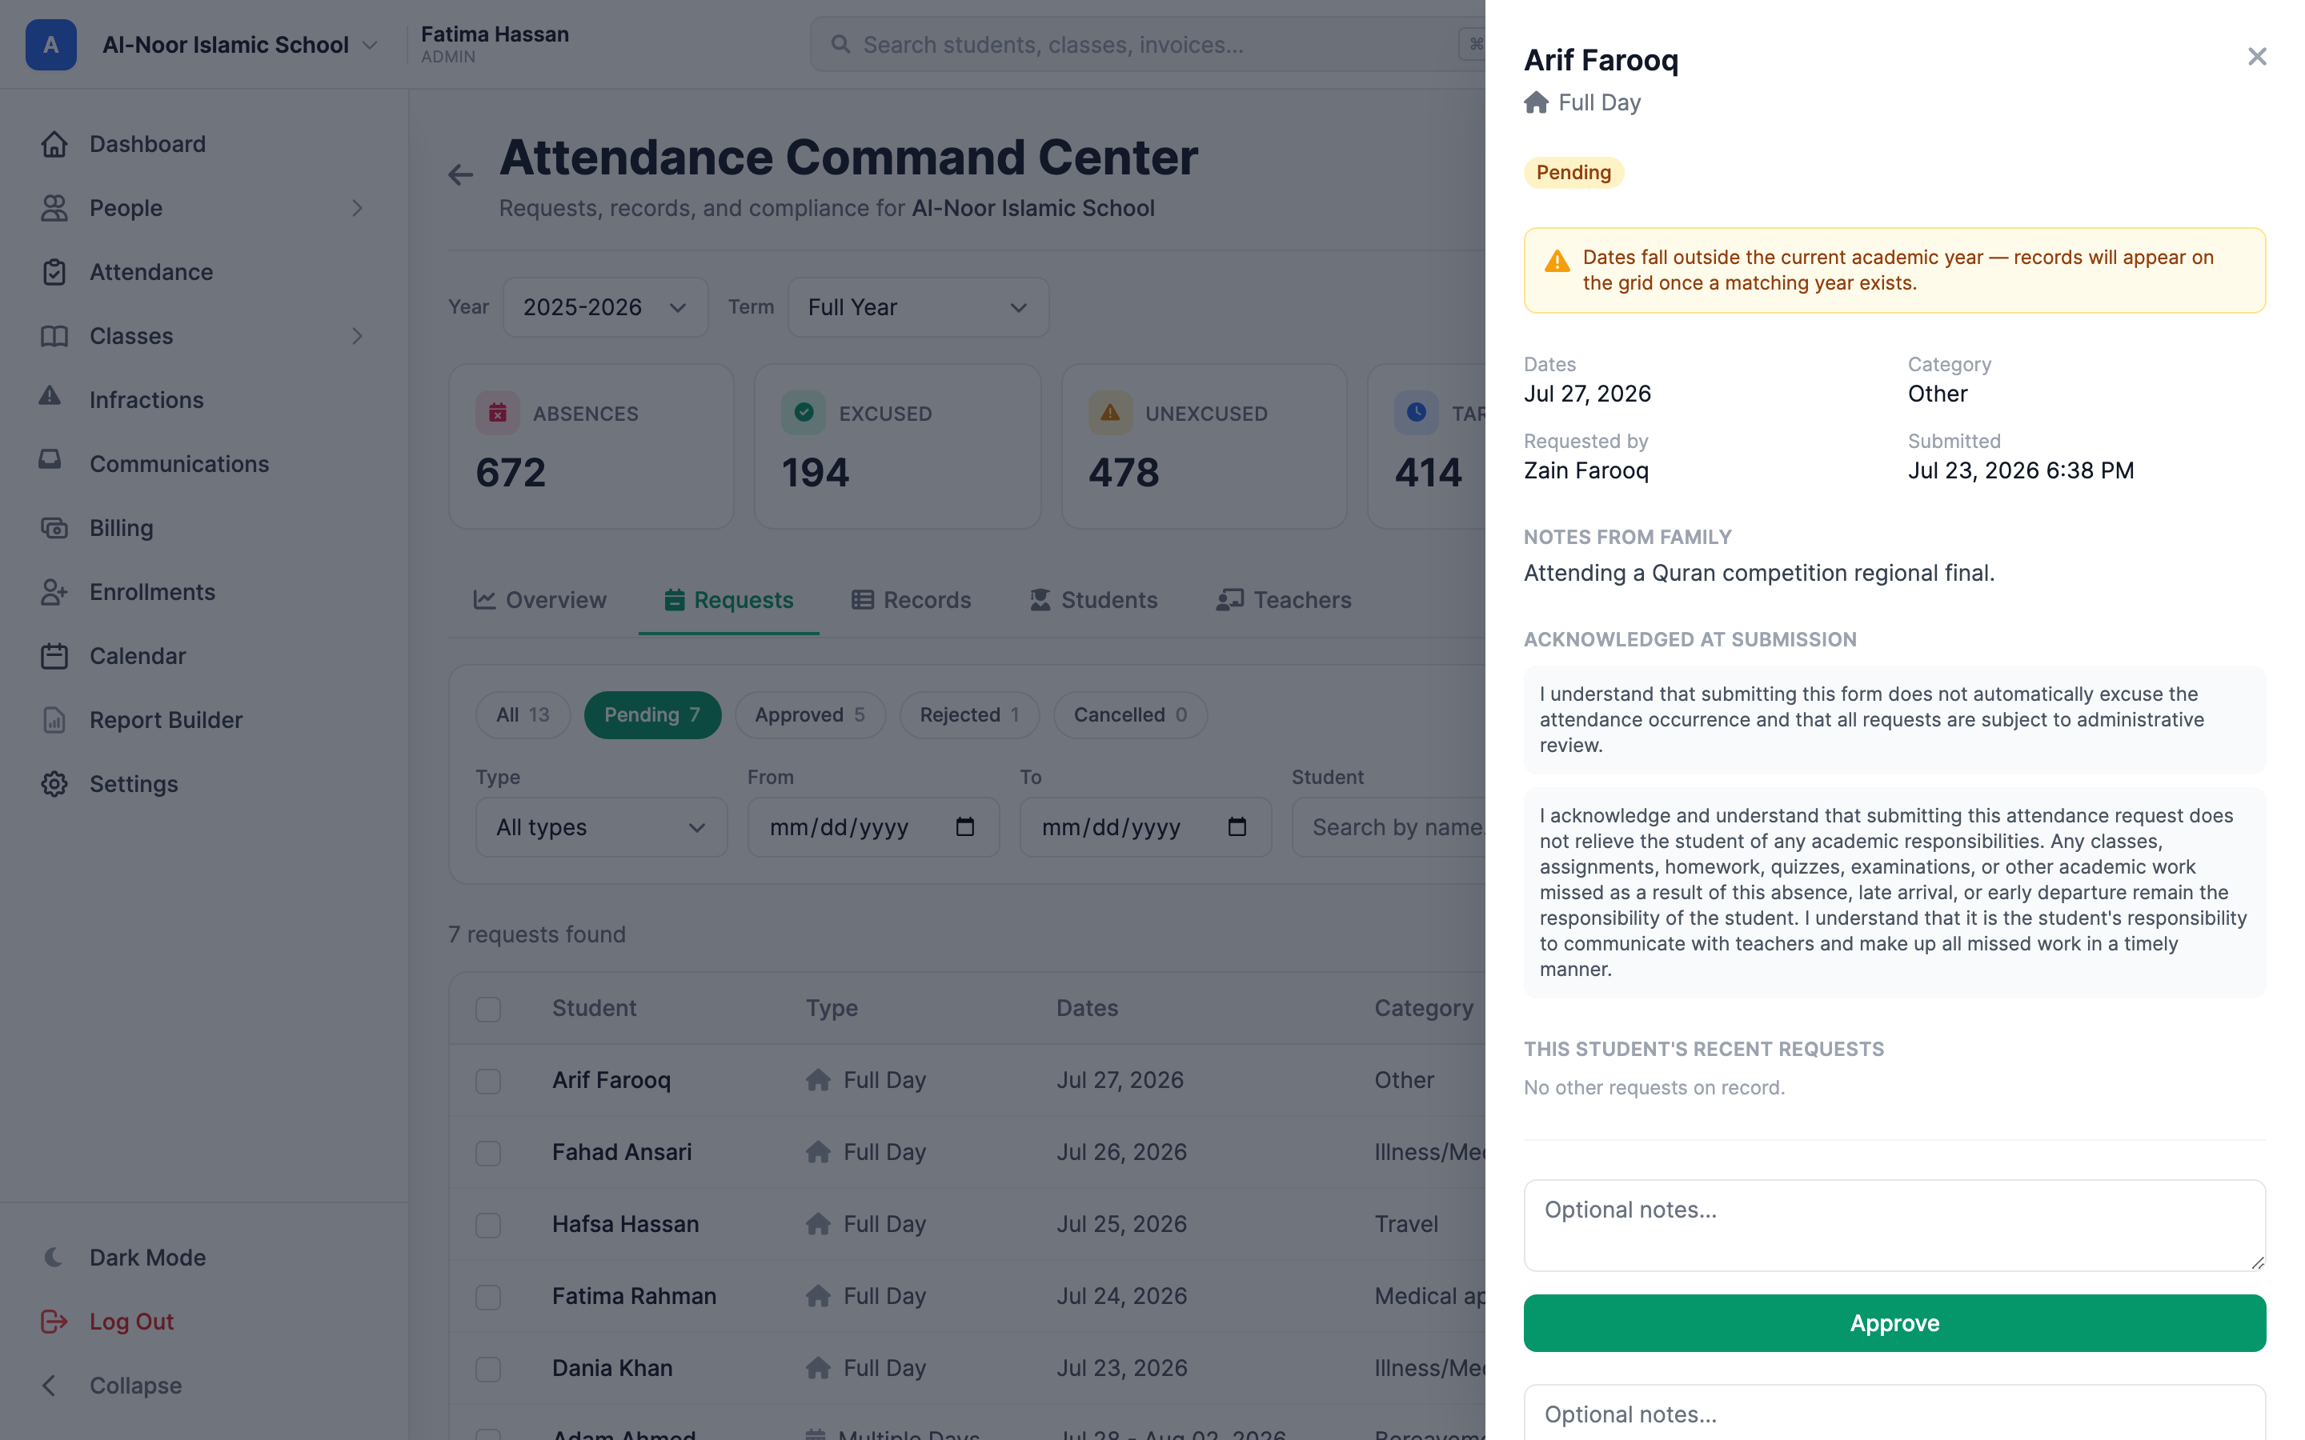The image size is (2305, 1440).
Task: Close the Arif Farooq request panel
Action: (x=2256, y=57)
